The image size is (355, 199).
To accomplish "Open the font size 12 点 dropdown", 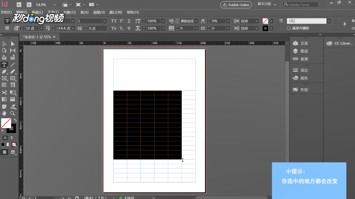I will 41,28.
